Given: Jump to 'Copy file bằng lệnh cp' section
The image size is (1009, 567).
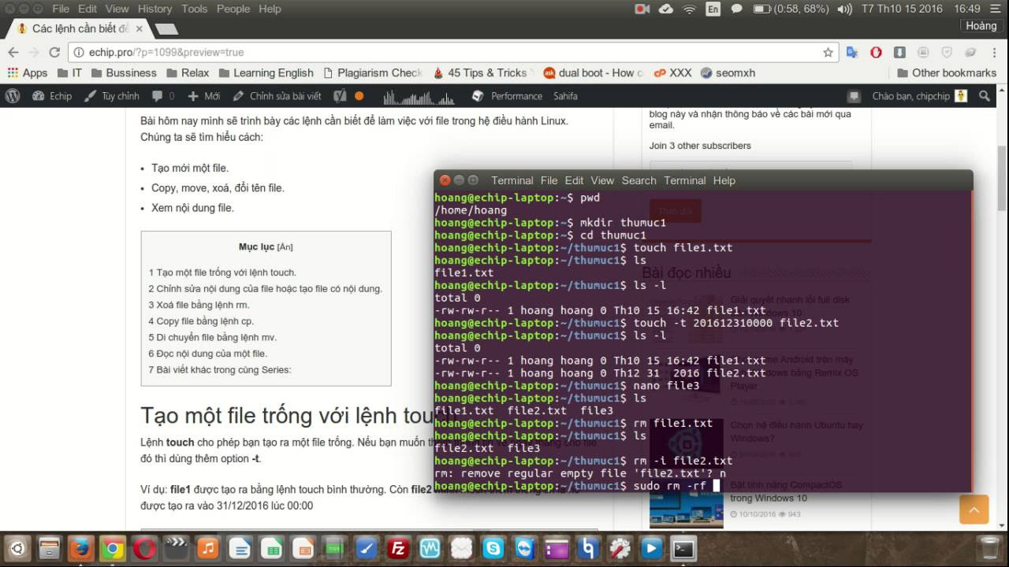Looking at the screenshot, I should click(201, 321).
